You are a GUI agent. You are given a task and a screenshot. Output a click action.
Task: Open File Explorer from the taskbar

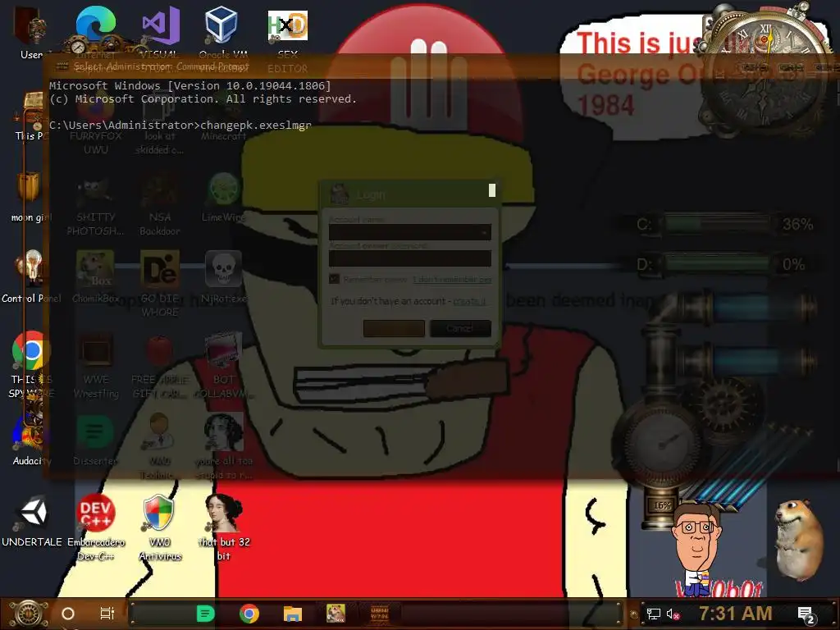pyautogui.click(x=293, y=614)
